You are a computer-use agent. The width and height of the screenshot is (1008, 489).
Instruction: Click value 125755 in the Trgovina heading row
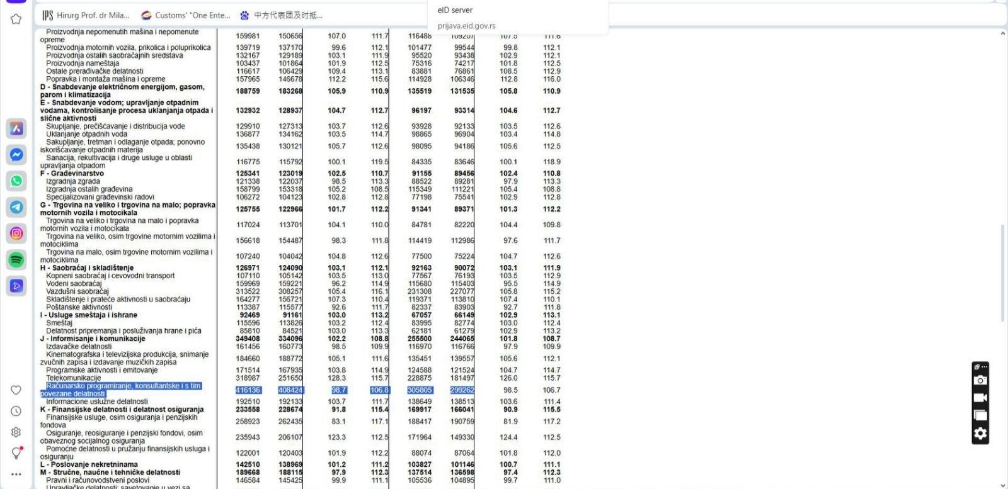tap(248, 209)
